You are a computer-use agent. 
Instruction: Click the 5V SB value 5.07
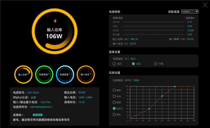190,34
